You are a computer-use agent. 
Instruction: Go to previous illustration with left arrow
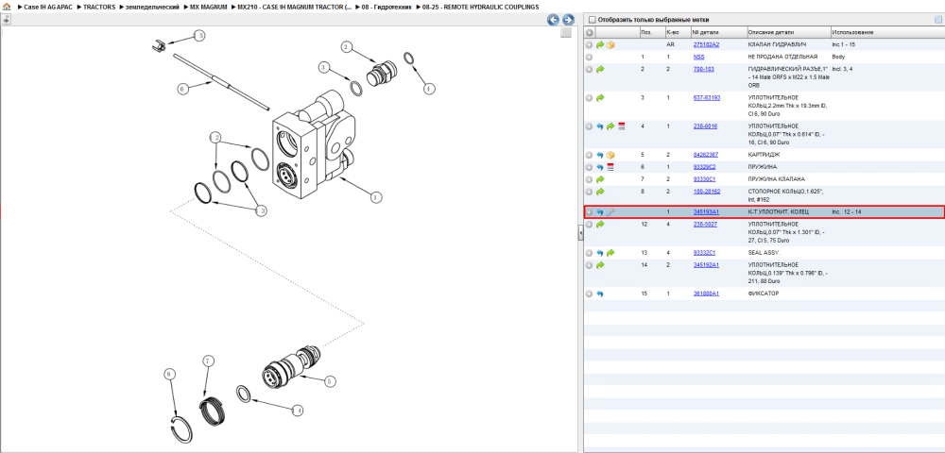pos(553,19)
